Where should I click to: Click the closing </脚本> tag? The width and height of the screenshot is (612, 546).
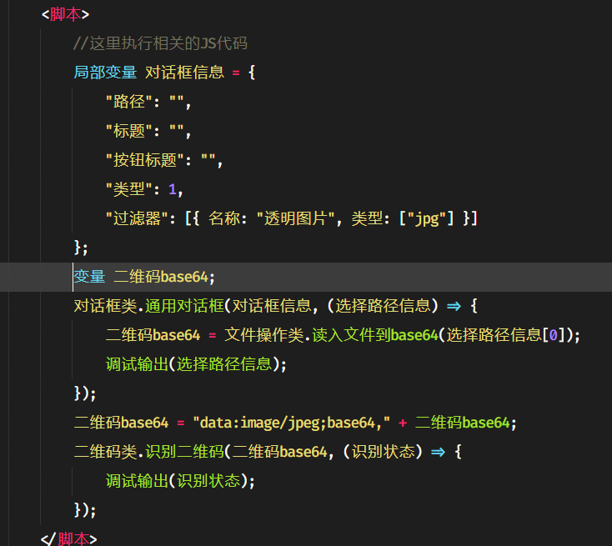tap(68, 539)
